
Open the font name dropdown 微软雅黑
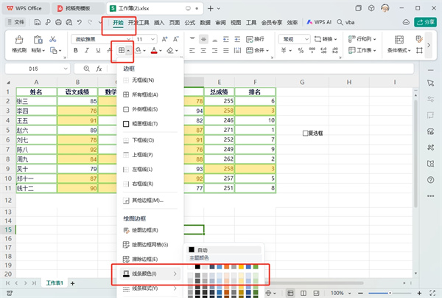click(93, 38)
